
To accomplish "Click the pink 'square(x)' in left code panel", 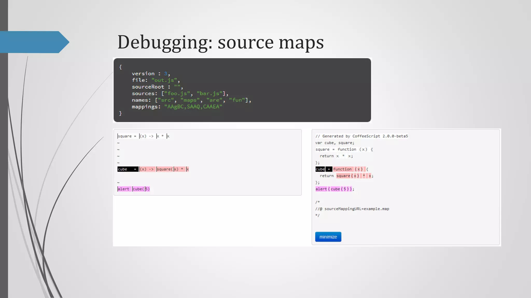I will (167, 169).
